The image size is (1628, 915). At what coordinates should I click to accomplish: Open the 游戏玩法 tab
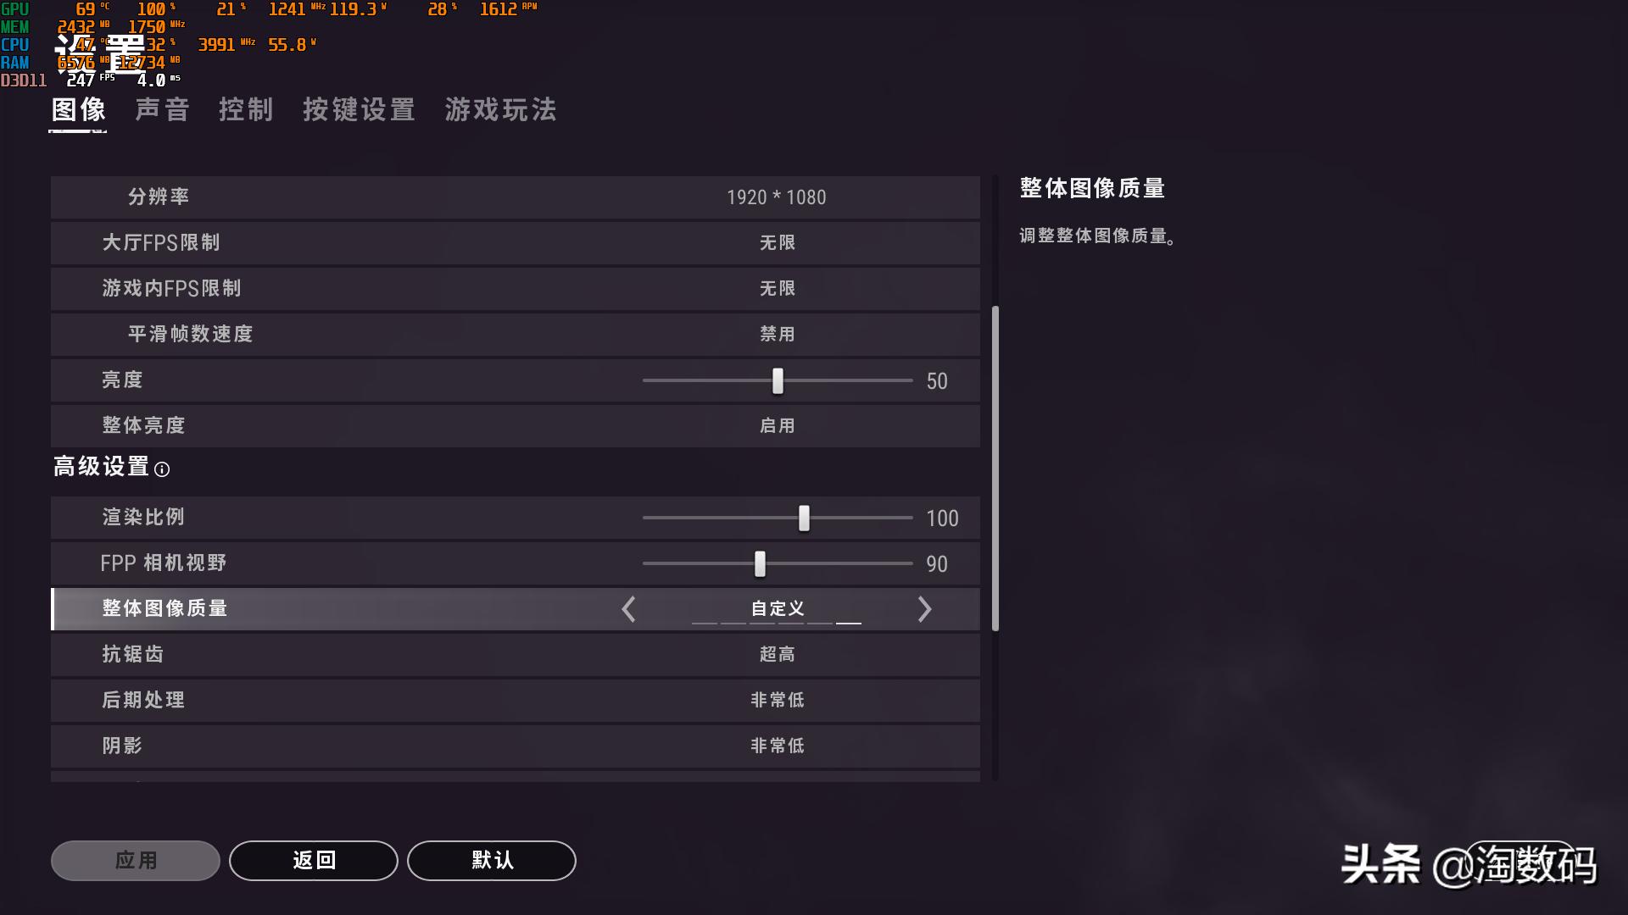pyautogui.click(x=500, y=110)
